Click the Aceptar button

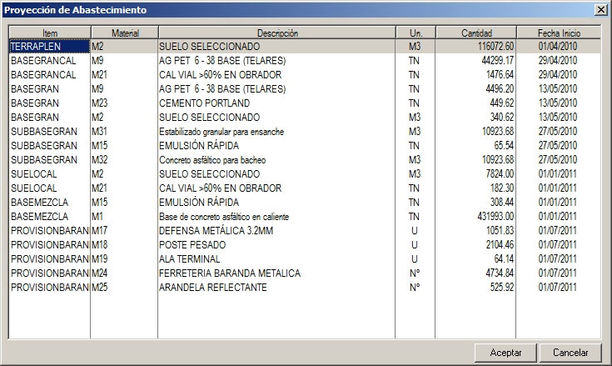[505, 353]
